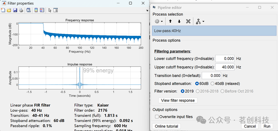Screen dimensions: 278x131
Task: Open the pipeline load/save dropdown menu
Action: pyautogui.click(x=200, y=21)
